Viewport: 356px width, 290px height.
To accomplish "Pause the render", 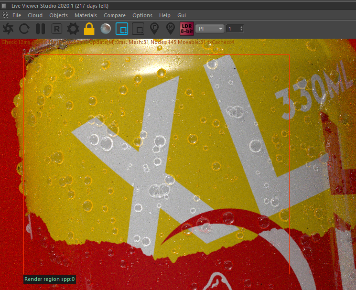I will click(41, 29).
